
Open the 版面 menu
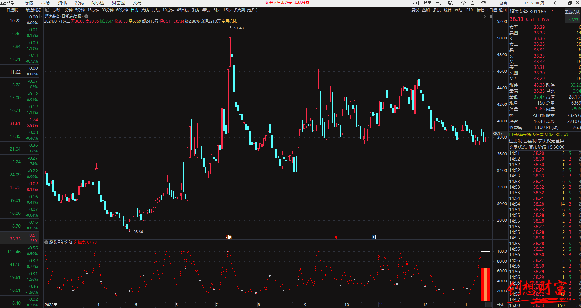[427, 3]
